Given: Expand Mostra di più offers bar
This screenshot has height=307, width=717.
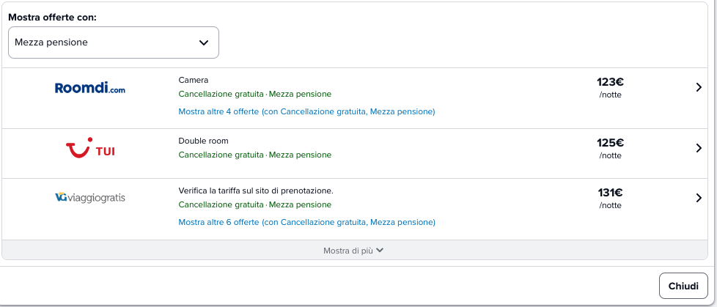Looking at the screenshot, I should pyautogui.click(x=354, y=250).
